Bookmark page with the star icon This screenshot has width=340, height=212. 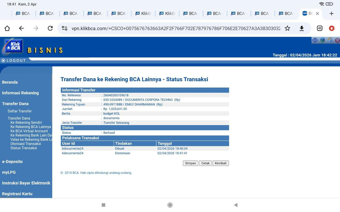287,28
